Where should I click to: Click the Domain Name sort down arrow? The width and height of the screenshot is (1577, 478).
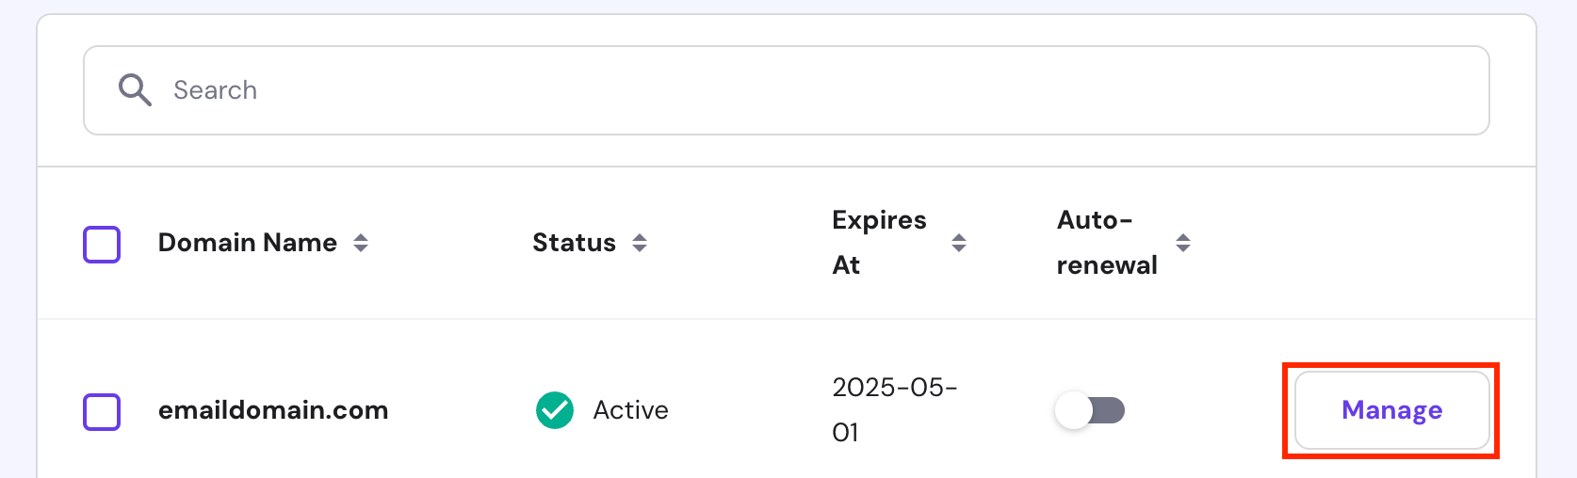361,249
